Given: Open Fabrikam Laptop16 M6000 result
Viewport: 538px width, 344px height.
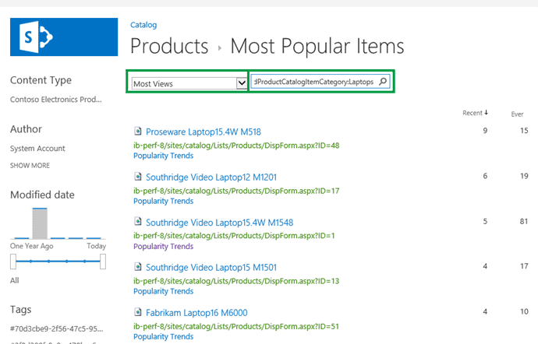Looking at the screenshot, I should pyautogui.click(x=196, y=313).
